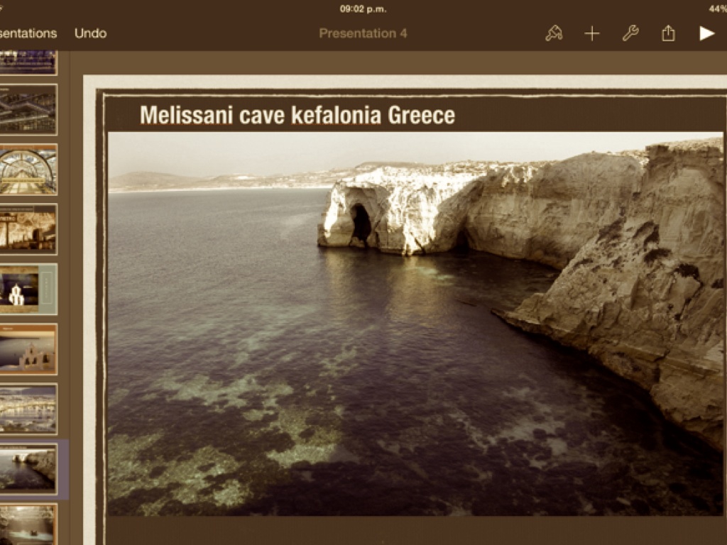Open the bell tower church slide thumbnail
The height and width of the screenshot is (545, 727).
(x=27, y=349)
